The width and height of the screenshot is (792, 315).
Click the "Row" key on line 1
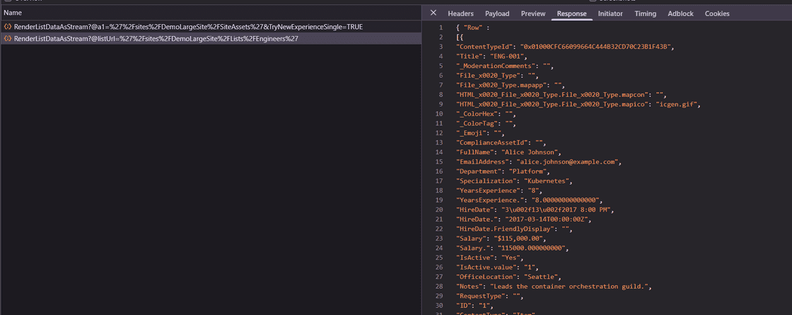472,28
